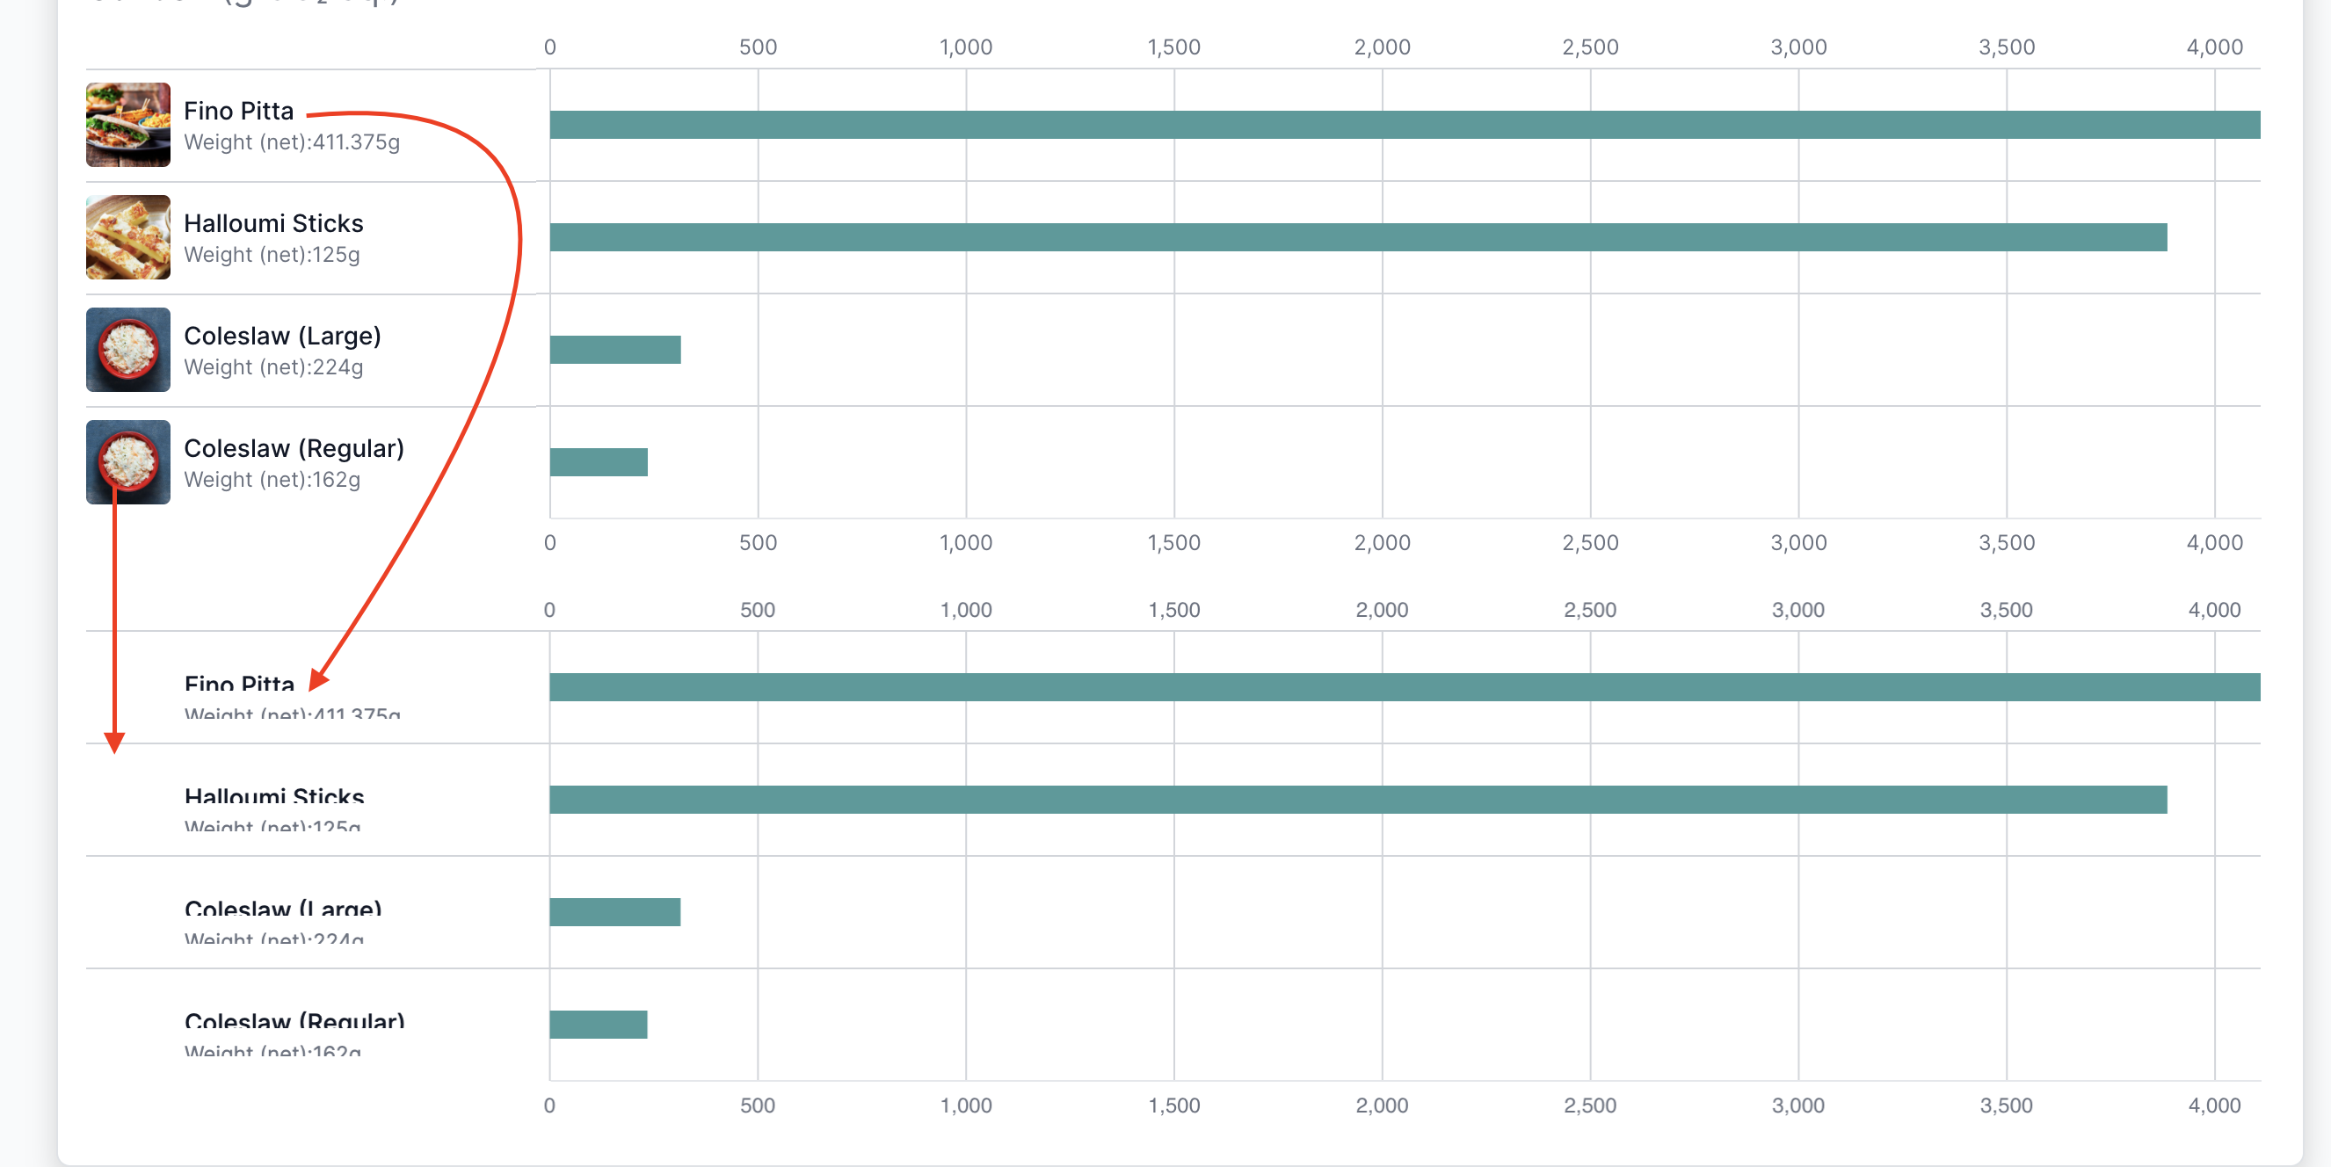
Task: Click the Halloumi Sticks food thumbnail
Action: tap(127, 237)
